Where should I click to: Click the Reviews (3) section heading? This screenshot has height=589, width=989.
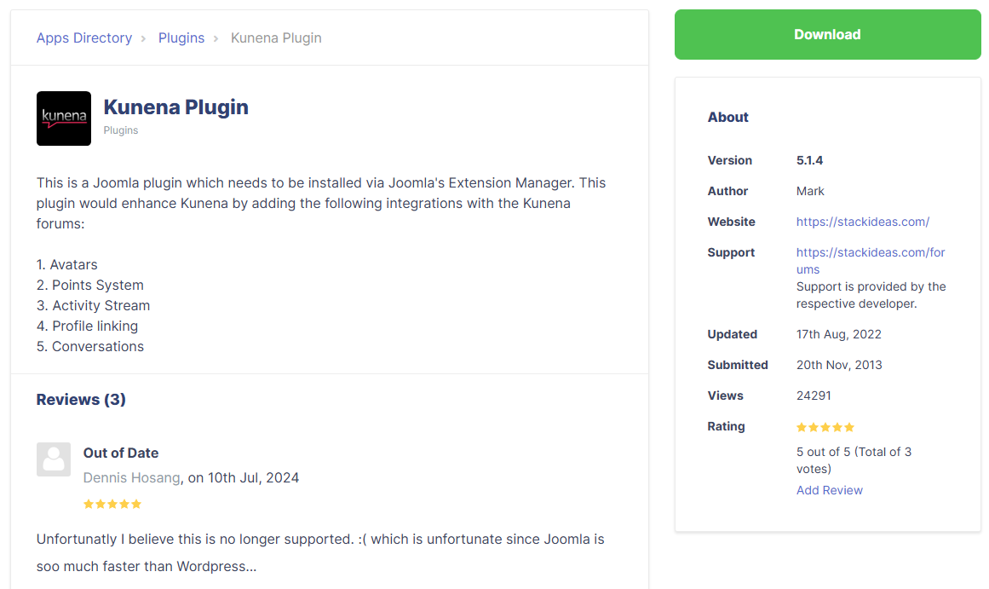click(x=81, y=400)
